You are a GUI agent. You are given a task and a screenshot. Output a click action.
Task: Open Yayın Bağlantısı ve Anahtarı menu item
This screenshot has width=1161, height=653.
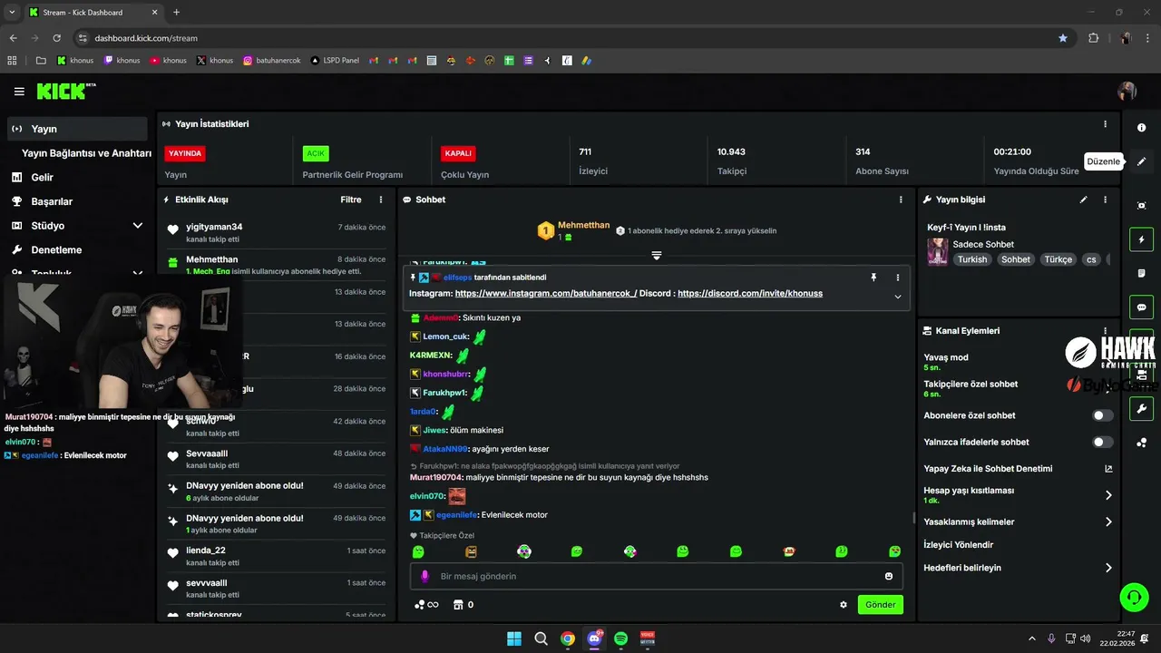point(86,153)
